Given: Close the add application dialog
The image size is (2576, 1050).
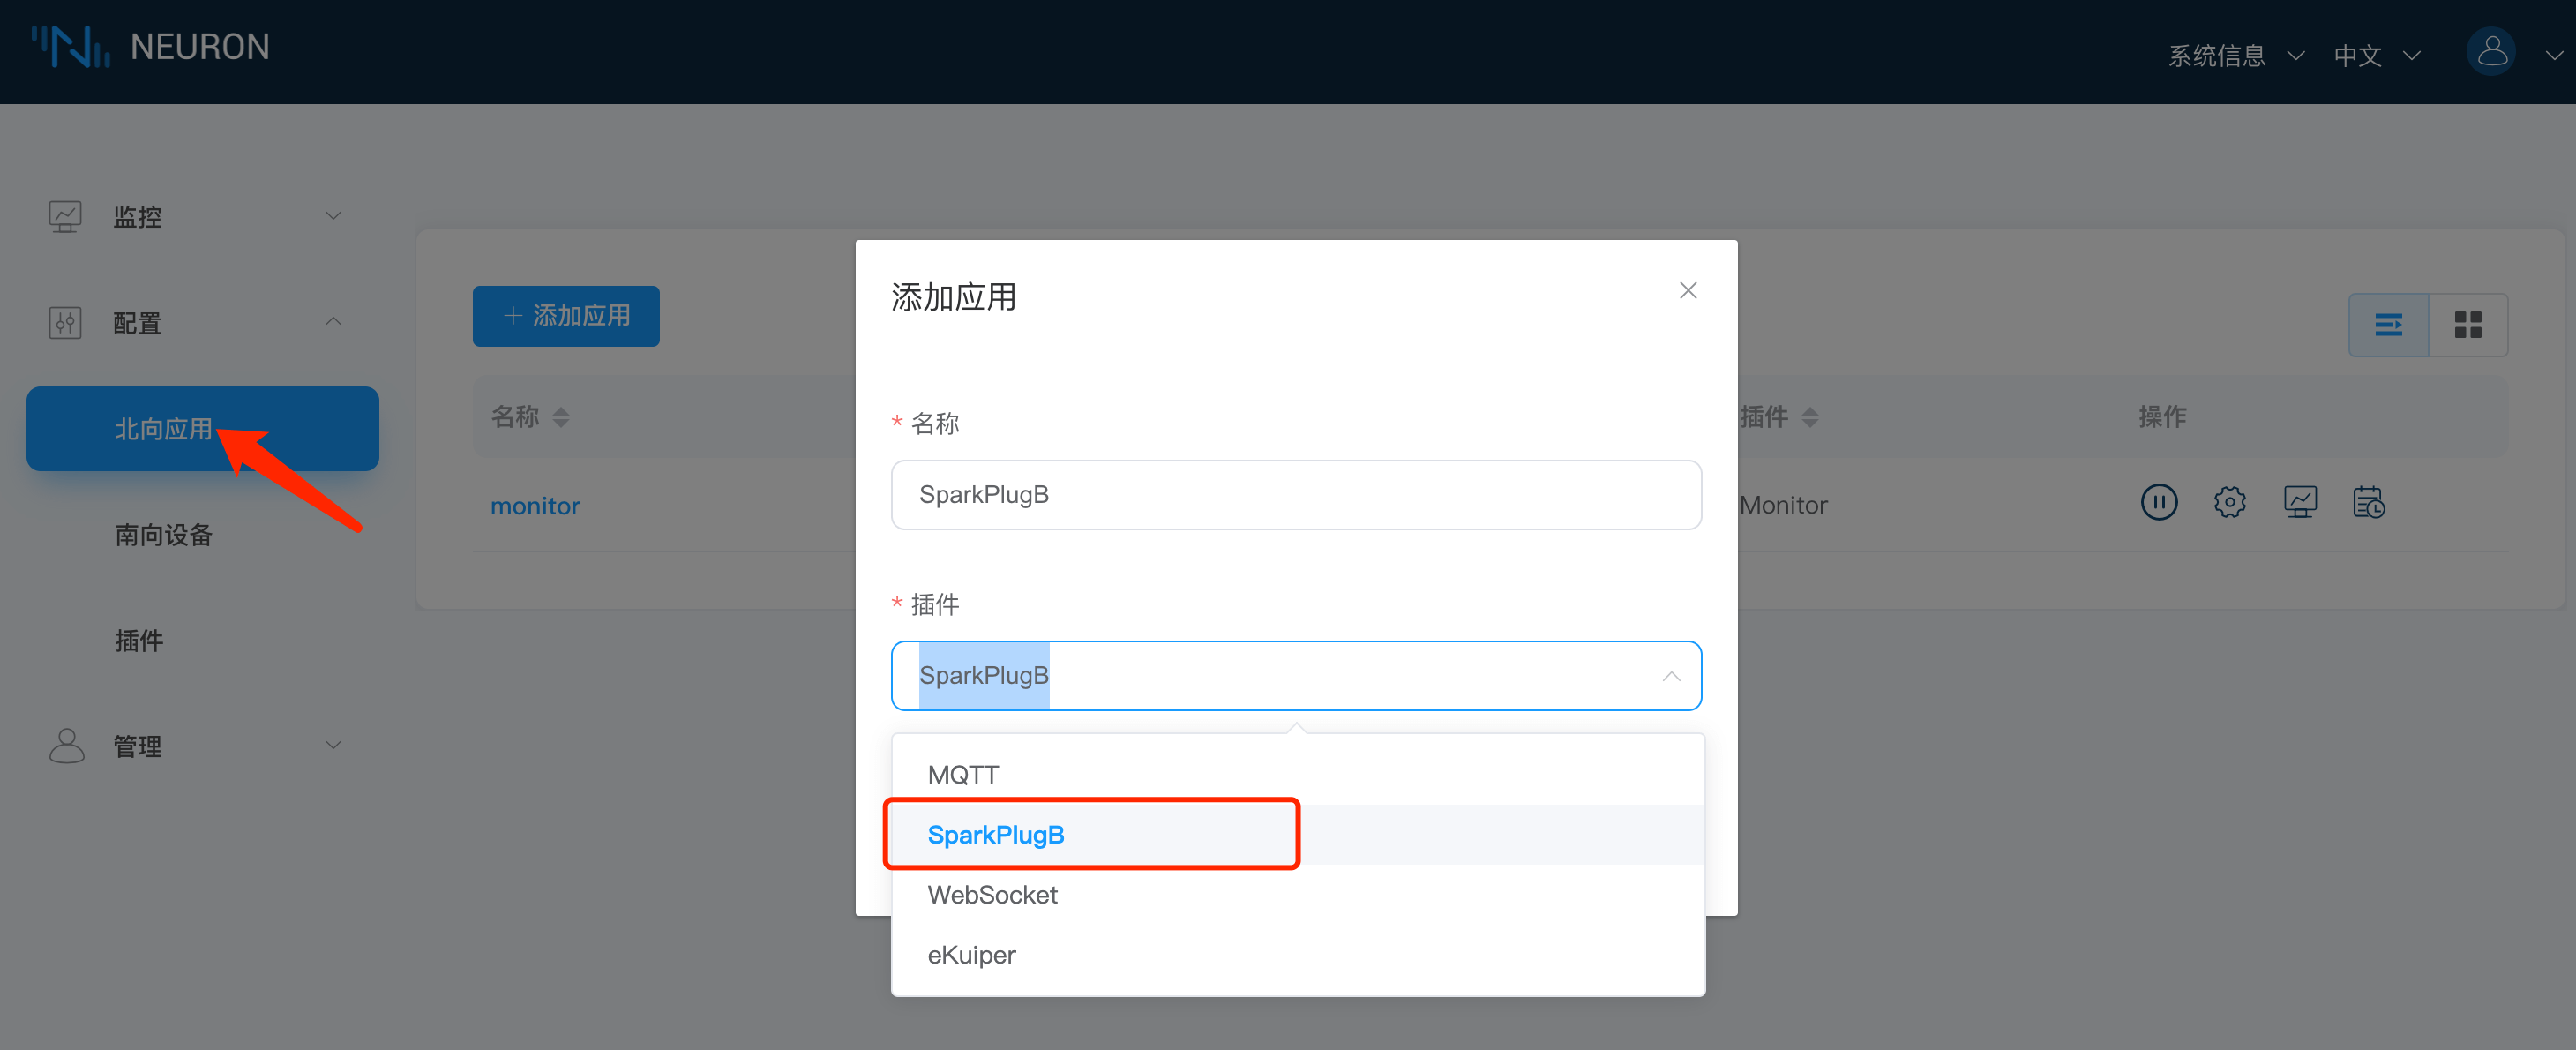Looking at the screenshot, I should point(1688,291).
